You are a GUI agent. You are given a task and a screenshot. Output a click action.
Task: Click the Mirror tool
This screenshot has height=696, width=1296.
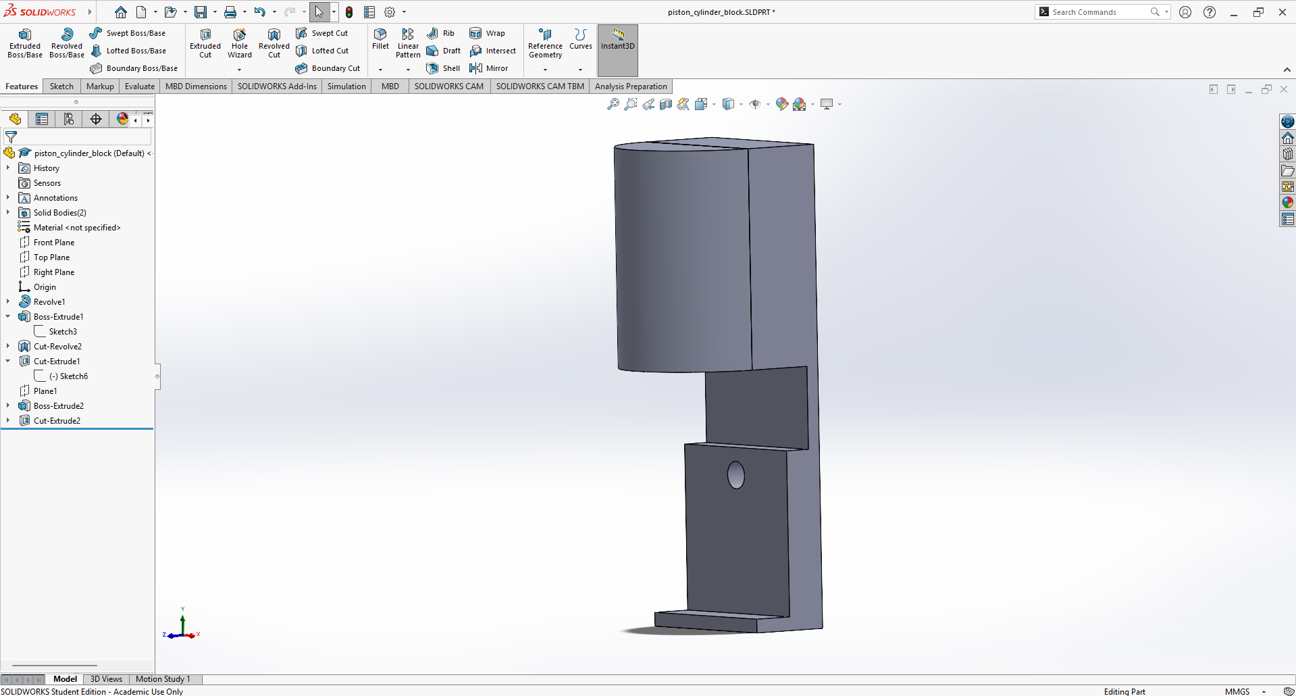click(x=488, y=68)
